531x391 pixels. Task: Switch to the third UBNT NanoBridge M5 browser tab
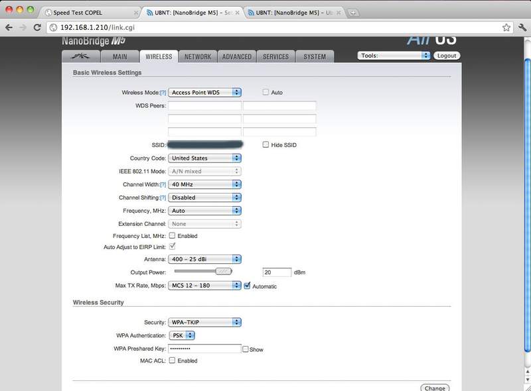[x=294, y=13]
